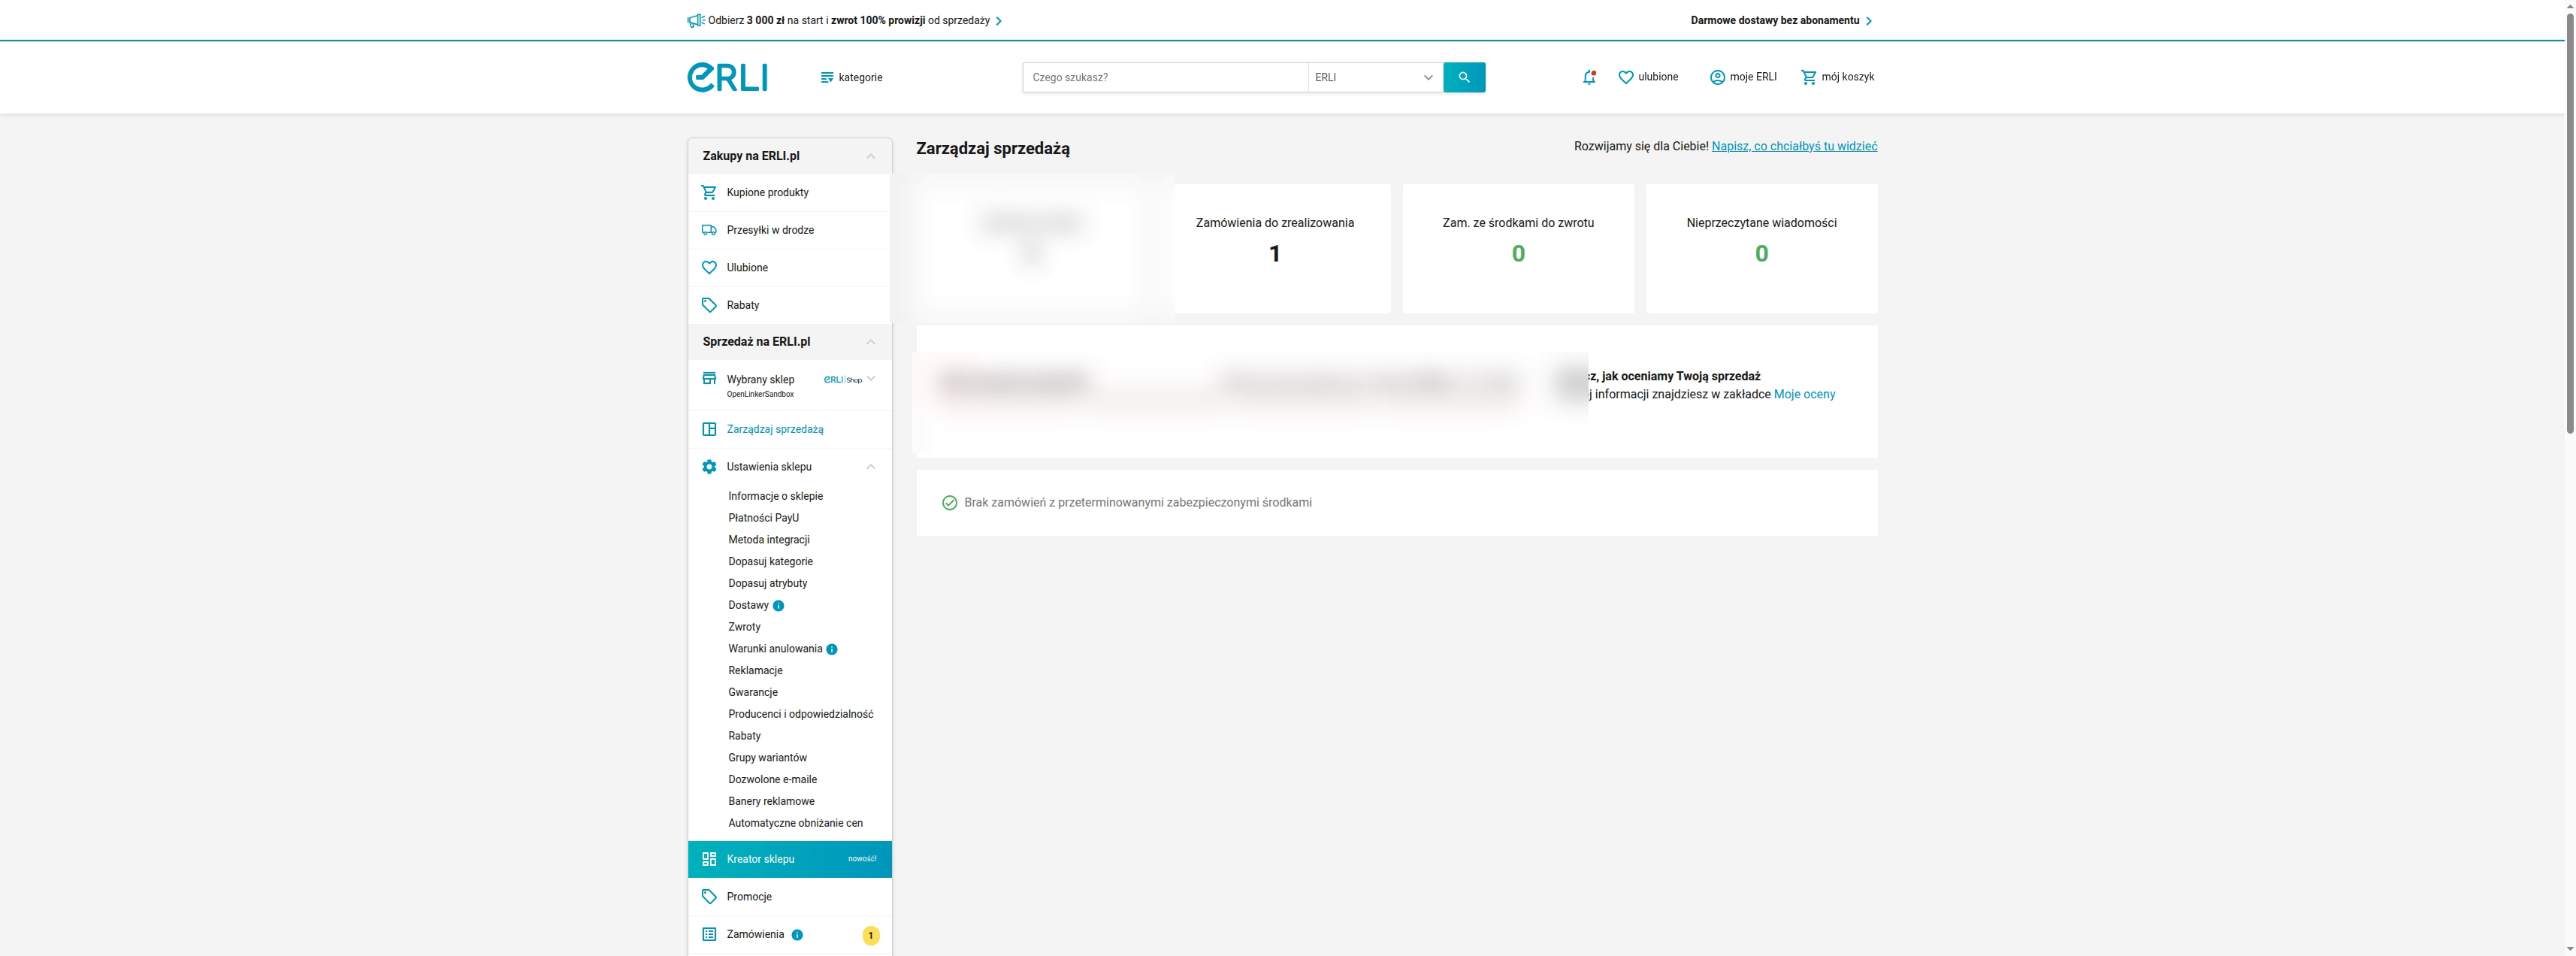Click the search magnifier button
Image resolution: width=2576 pixels, height=956 pixels.
[x=1464, y=77]
